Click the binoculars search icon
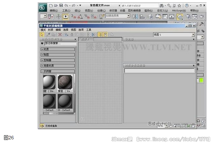 162,6
